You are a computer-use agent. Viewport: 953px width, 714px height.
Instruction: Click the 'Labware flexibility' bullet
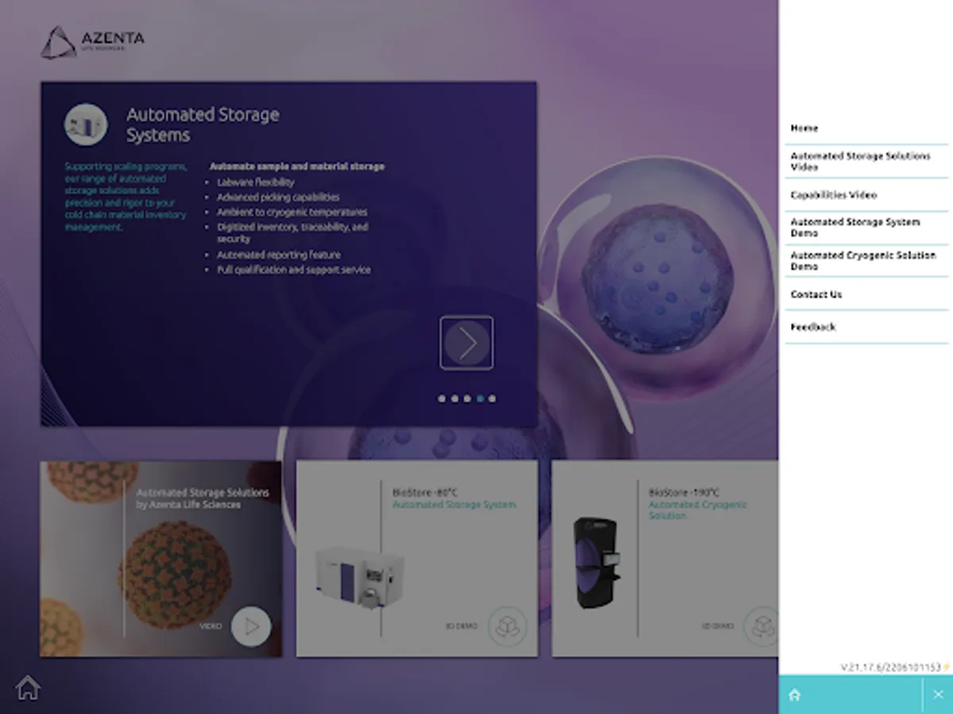point(255,182)
